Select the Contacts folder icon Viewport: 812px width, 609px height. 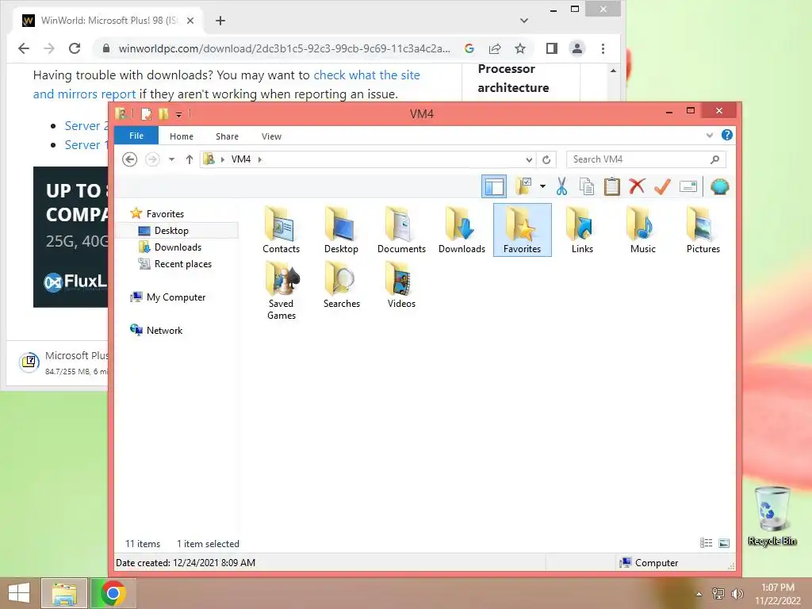click(281, 230)
